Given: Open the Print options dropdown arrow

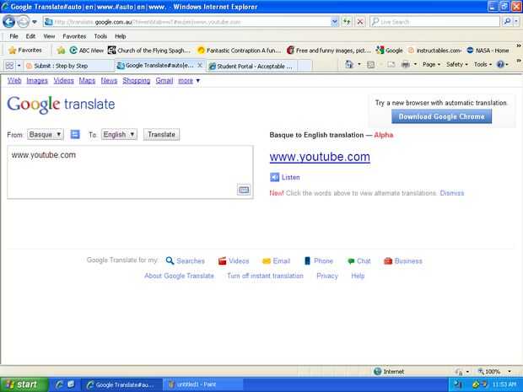Looking at the screenshot, I should pyautogui.click(x=415, y=64).
